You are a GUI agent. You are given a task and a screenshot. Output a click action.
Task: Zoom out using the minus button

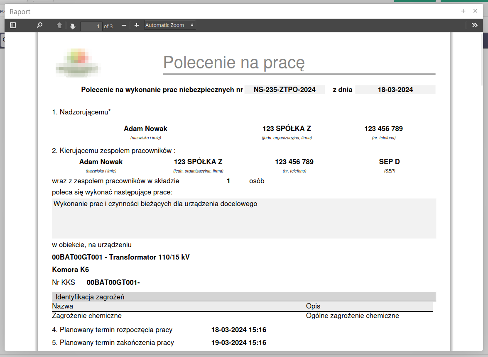(123, 26)
